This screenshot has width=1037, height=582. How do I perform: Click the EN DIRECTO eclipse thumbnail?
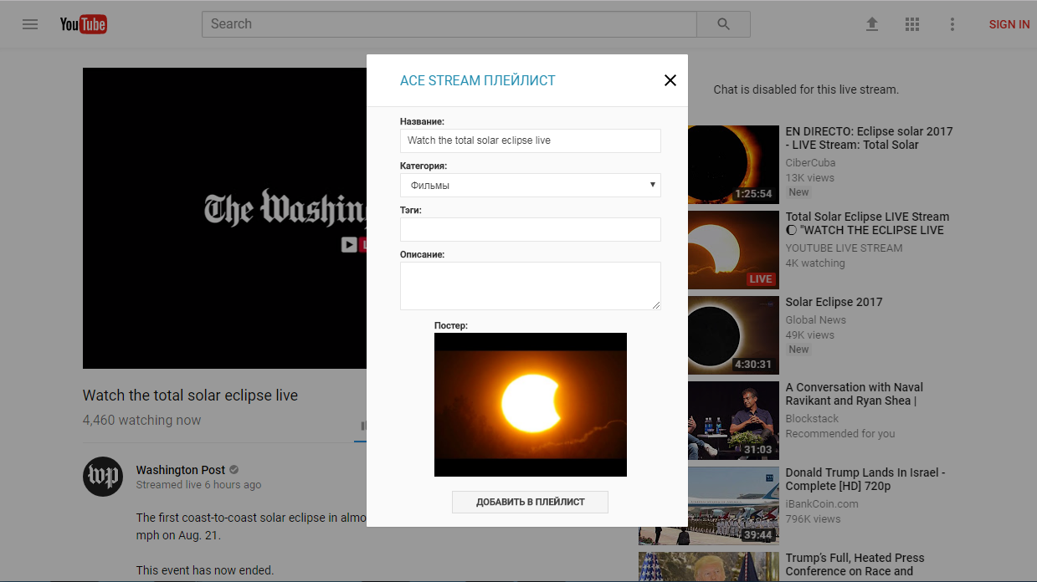(733, 165)
